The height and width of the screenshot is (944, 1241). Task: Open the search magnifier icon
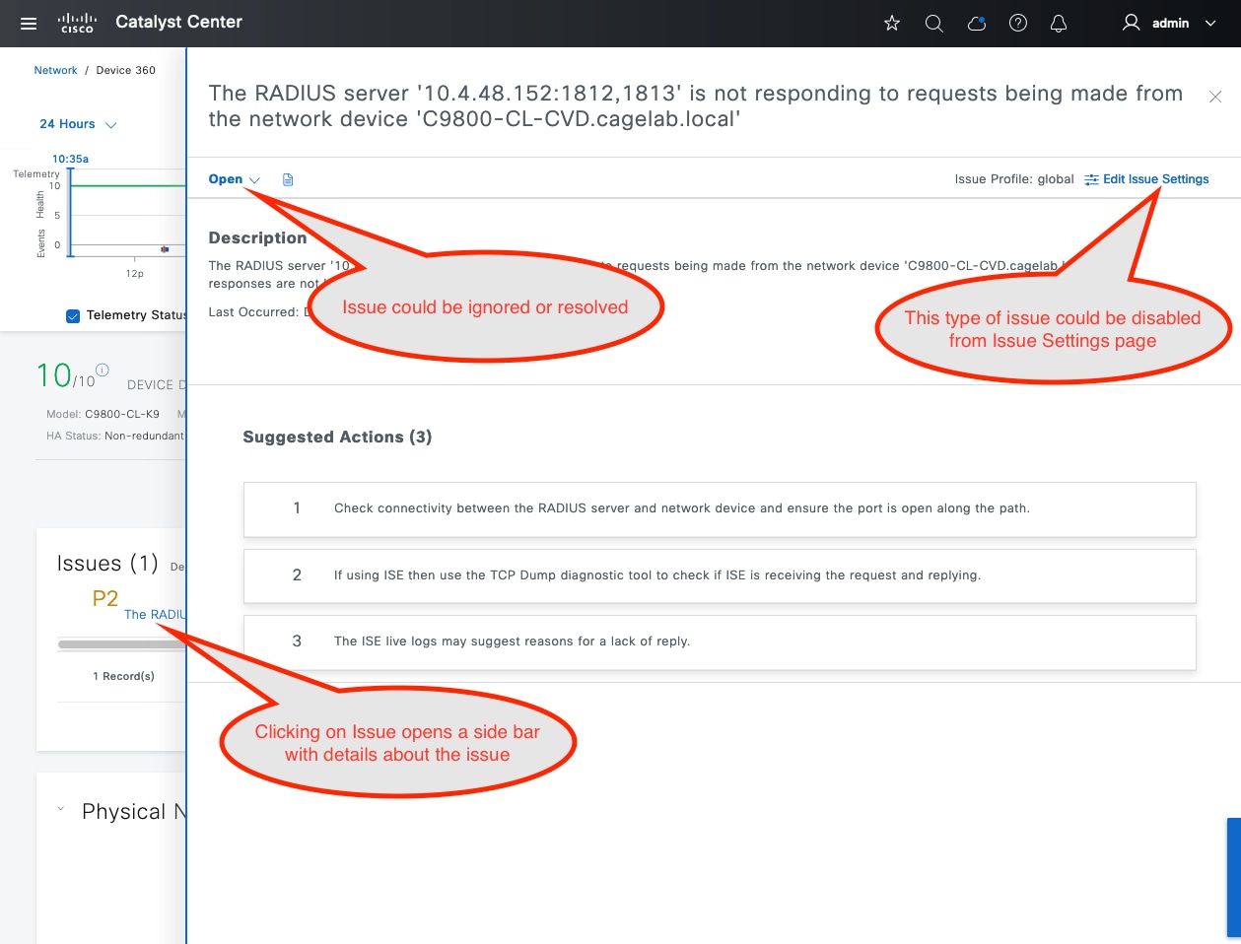[x=934, y=23]
